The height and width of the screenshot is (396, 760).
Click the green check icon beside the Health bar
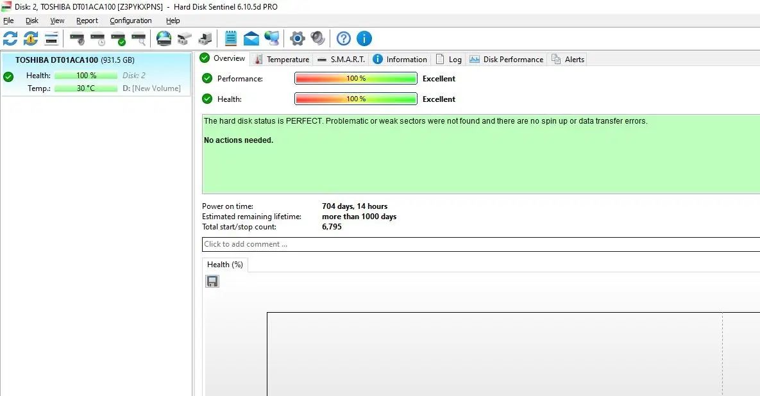[207, 99]
